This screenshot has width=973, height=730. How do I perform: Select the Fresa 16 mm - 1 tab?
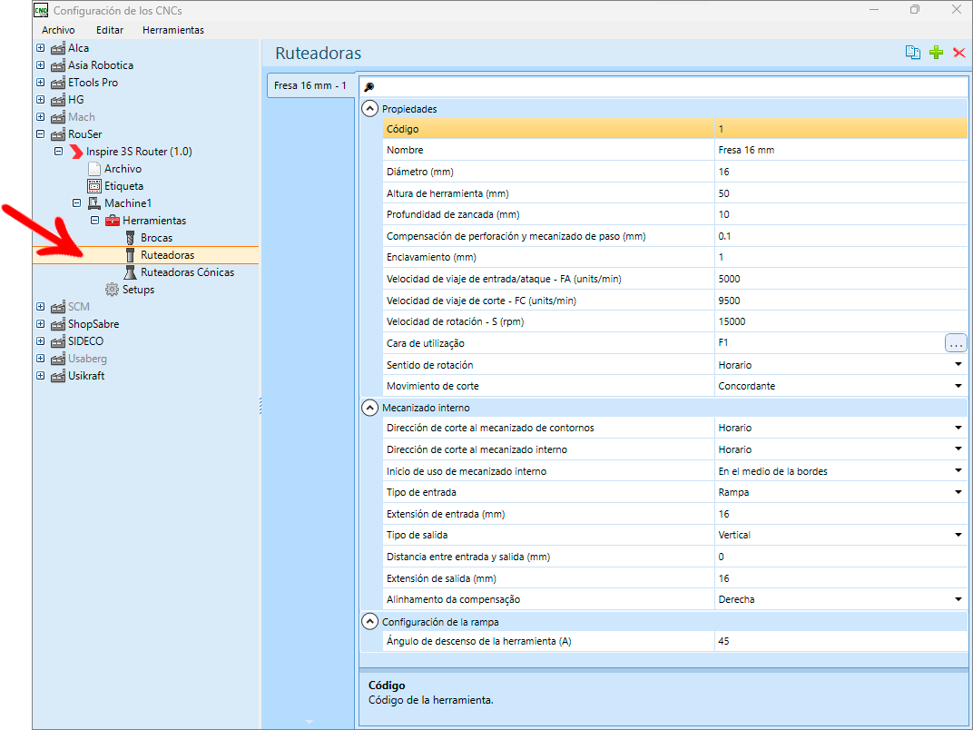click(310, 85)
